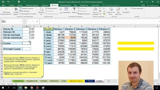The image size is (160, 90).
Task: Select the ВЛАДИВОСТОК sheet tab
Action: click(32, 81)
